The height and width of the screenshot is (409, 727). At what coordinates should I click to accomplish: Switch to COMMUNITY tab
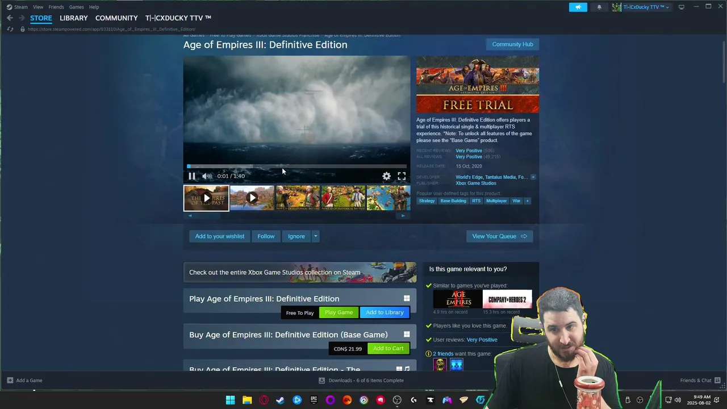[116, 18]
